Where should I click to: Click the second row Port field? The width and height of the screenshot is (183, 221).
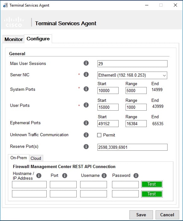63,194
